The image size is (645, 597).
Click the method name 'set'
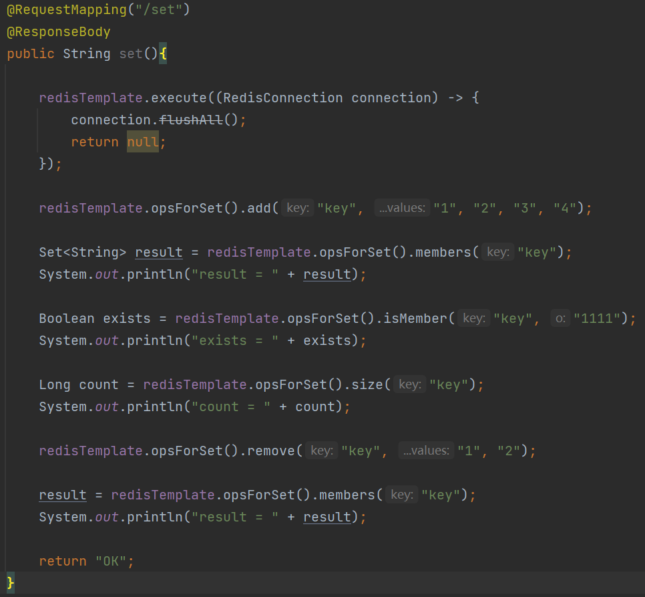point(131,53)
